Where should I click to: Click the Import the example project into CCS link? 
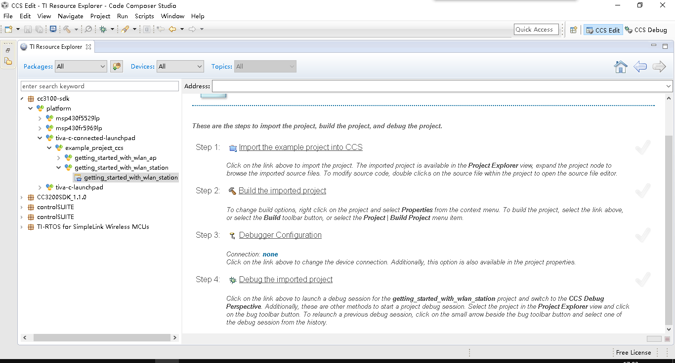pos(301,147)
